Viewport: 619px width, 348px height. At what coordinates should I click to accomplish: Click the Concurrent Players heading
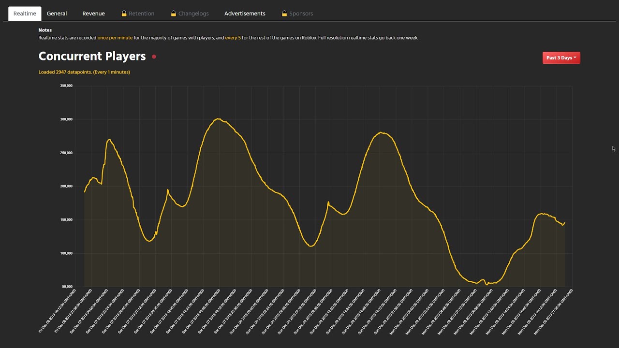(92, 56)
